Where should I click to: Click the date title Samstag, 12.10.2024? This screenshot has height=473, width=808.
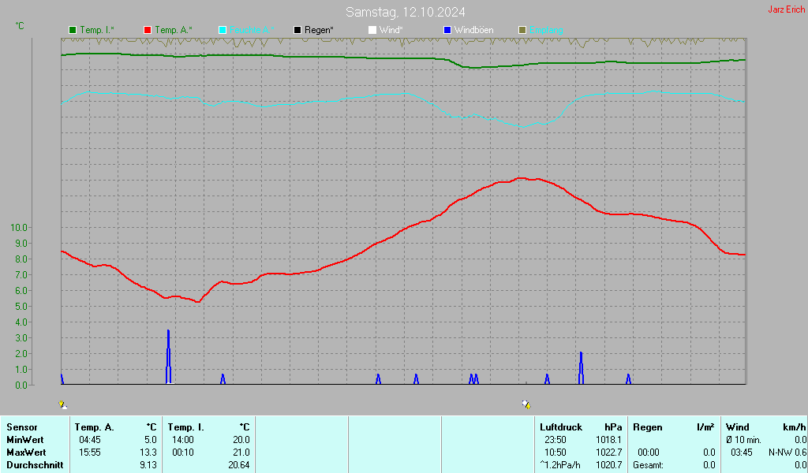pyautogui.click(x=405, y=12)
